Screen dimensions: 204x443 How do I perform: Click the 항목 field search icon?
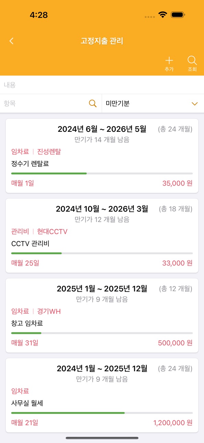93,103
